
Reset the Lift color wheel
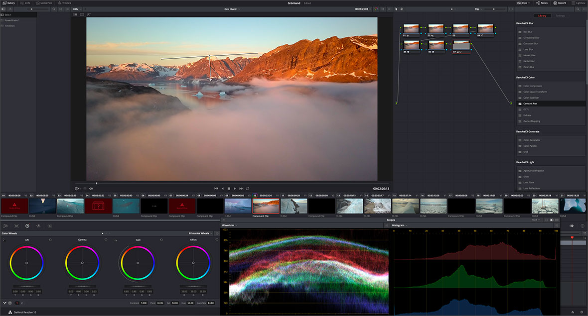coord(50,240)
